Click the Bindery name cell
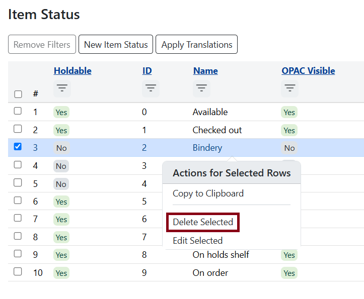364x299 pixels. (x=207, y=148)
